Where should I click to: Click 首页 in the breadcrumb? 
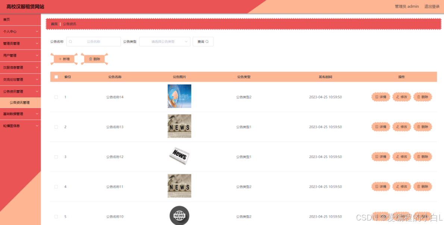[54, 24]
